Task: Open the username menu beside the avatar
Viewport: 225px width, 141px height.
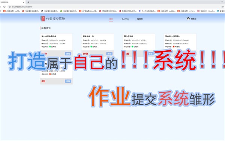Action: coord(193,19)
